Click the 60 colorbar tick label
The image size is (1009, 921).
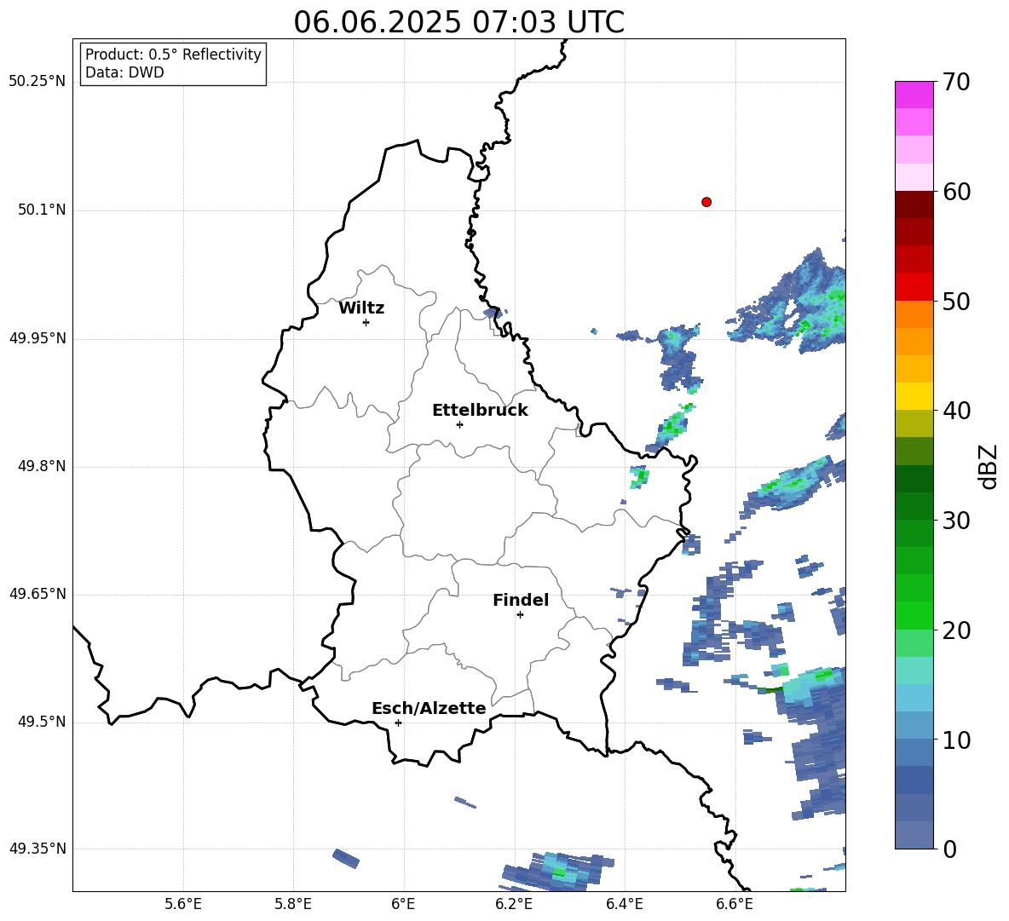(957, 192)
